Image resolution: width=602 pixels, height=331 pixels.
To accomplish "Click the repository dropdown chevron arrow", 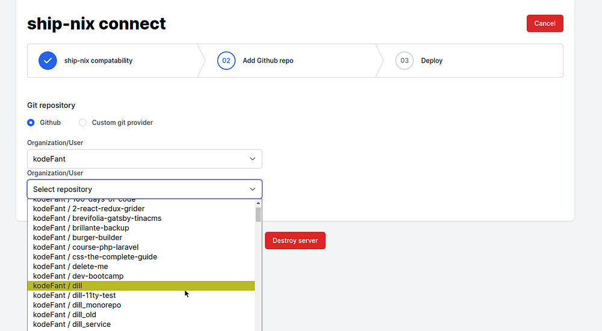I will [253, 189].
